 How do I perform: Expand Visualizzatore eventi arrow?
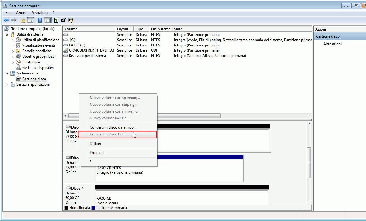[x=13, y=46]
